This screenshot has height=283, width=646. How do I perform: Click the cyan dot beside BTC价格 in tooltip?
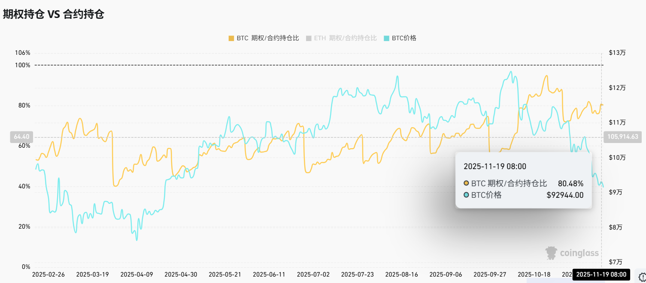coord(466,195)
